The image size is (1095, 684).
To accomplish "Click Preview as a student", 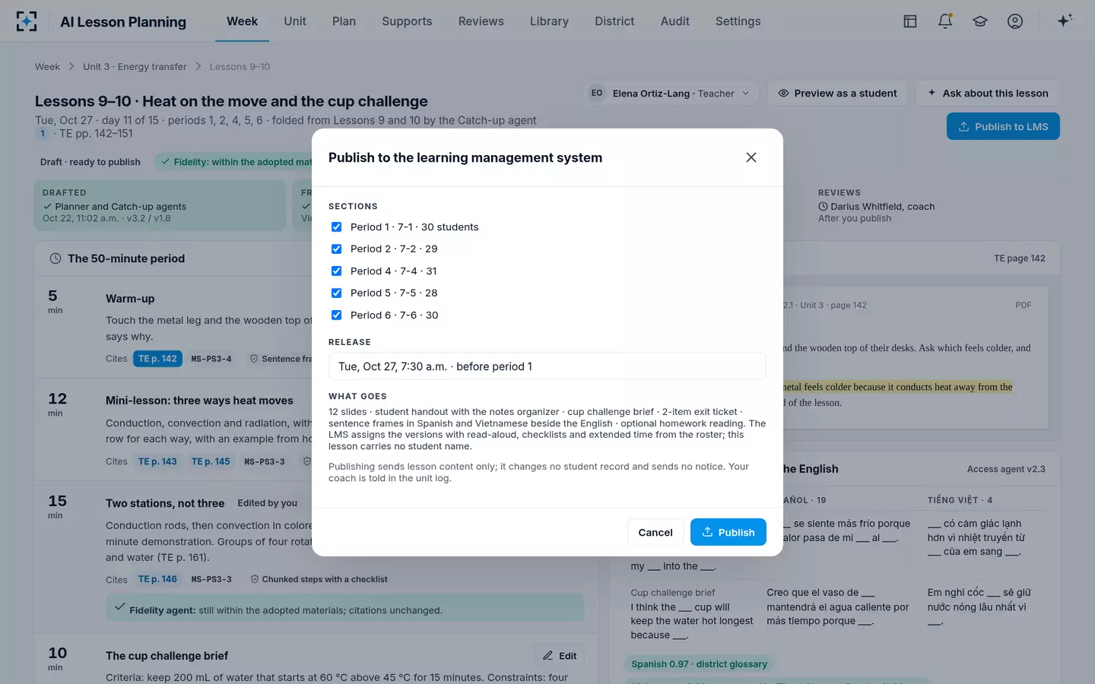I will pos(837,93).
